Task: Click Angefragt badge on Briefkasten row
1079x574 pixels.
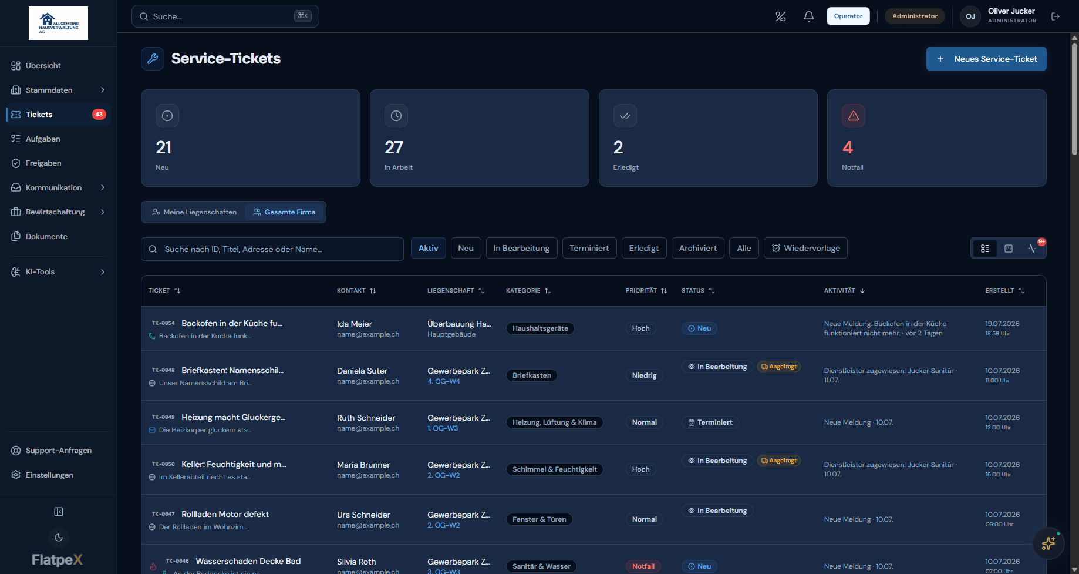Action: pos(779,367)
